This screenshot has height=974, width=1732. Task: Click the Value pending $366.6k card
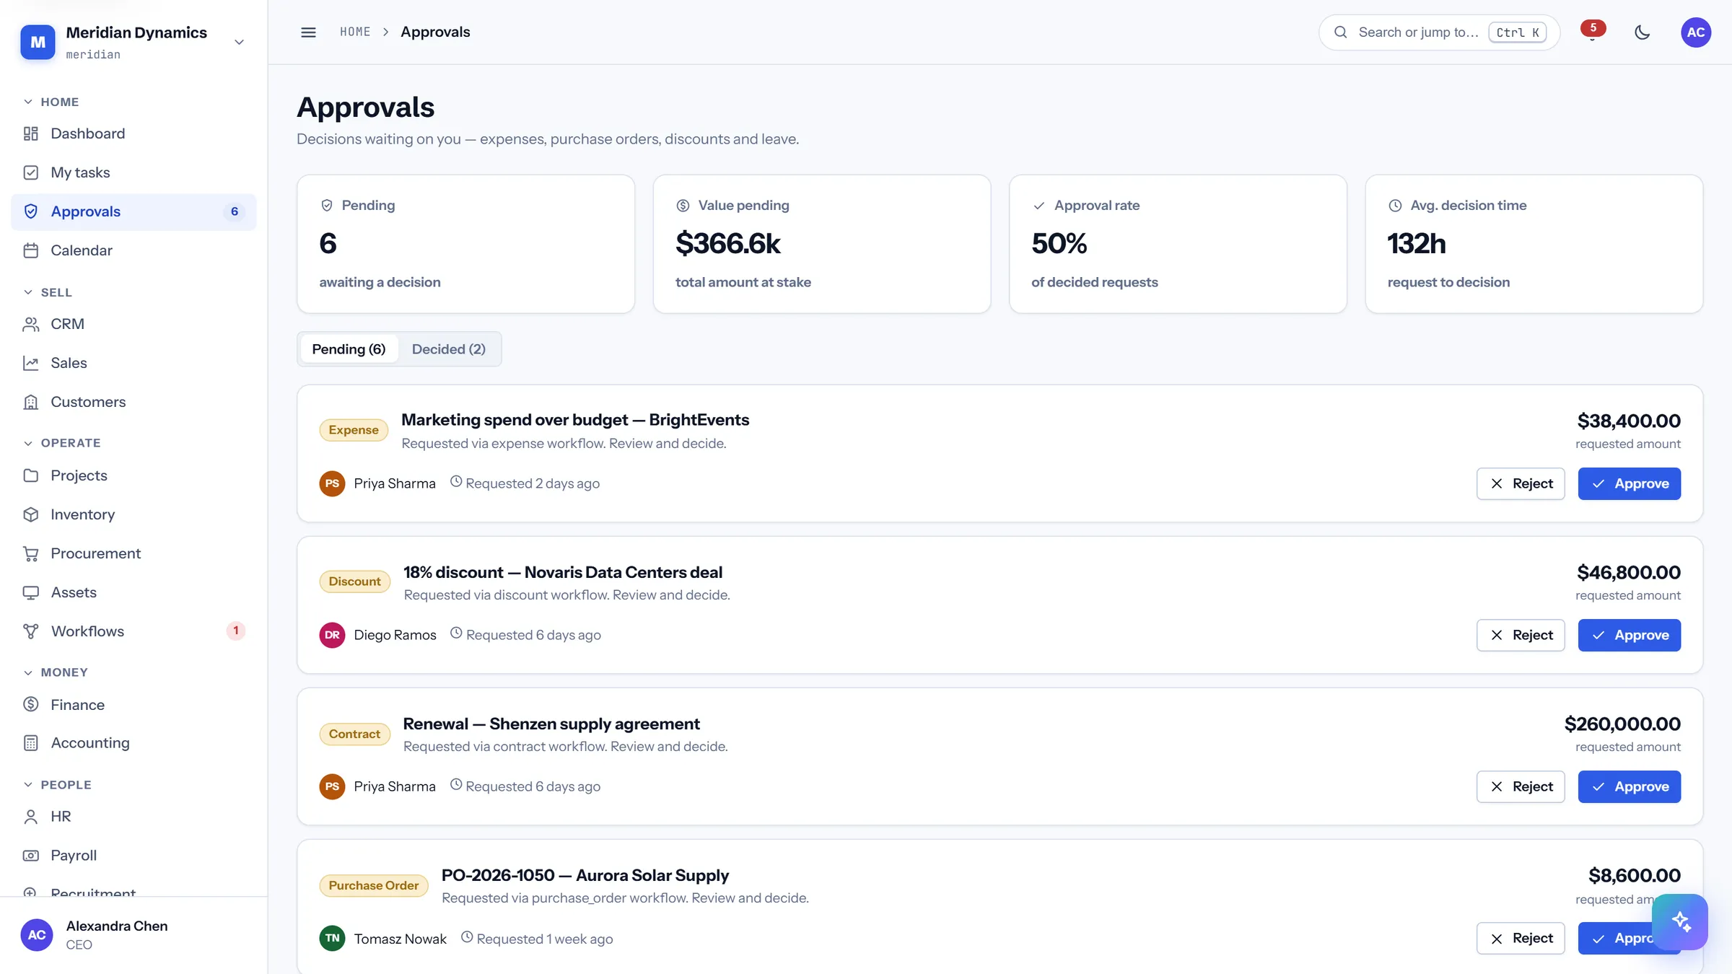pyautogui.click(x=821, y=244)
